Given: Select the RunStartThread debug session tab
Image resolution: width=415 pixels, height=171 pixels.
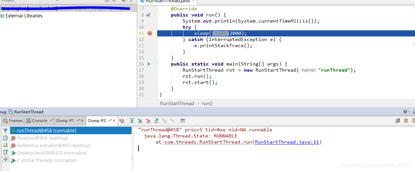Looking at the screenshot, I should (26, 112).
